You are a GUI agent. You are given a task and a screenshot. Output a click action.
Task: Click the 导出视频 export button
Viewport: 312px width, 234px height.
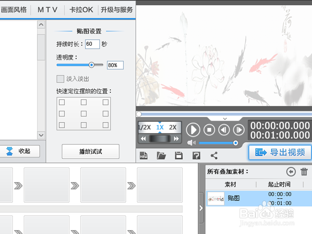(x=280, y=152)
